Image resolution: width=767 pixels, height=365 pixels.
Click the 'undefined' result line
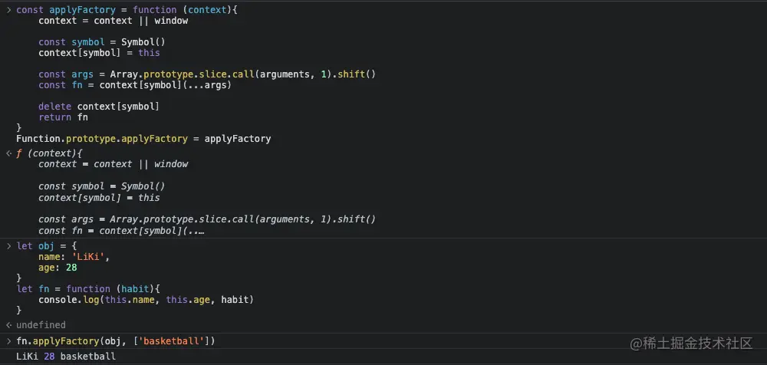41,325
